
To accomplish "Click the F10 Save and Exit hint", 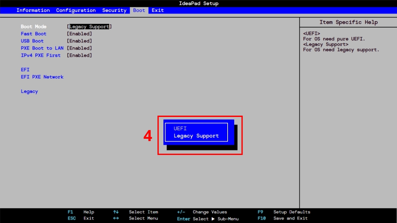I will click(283, 218).
